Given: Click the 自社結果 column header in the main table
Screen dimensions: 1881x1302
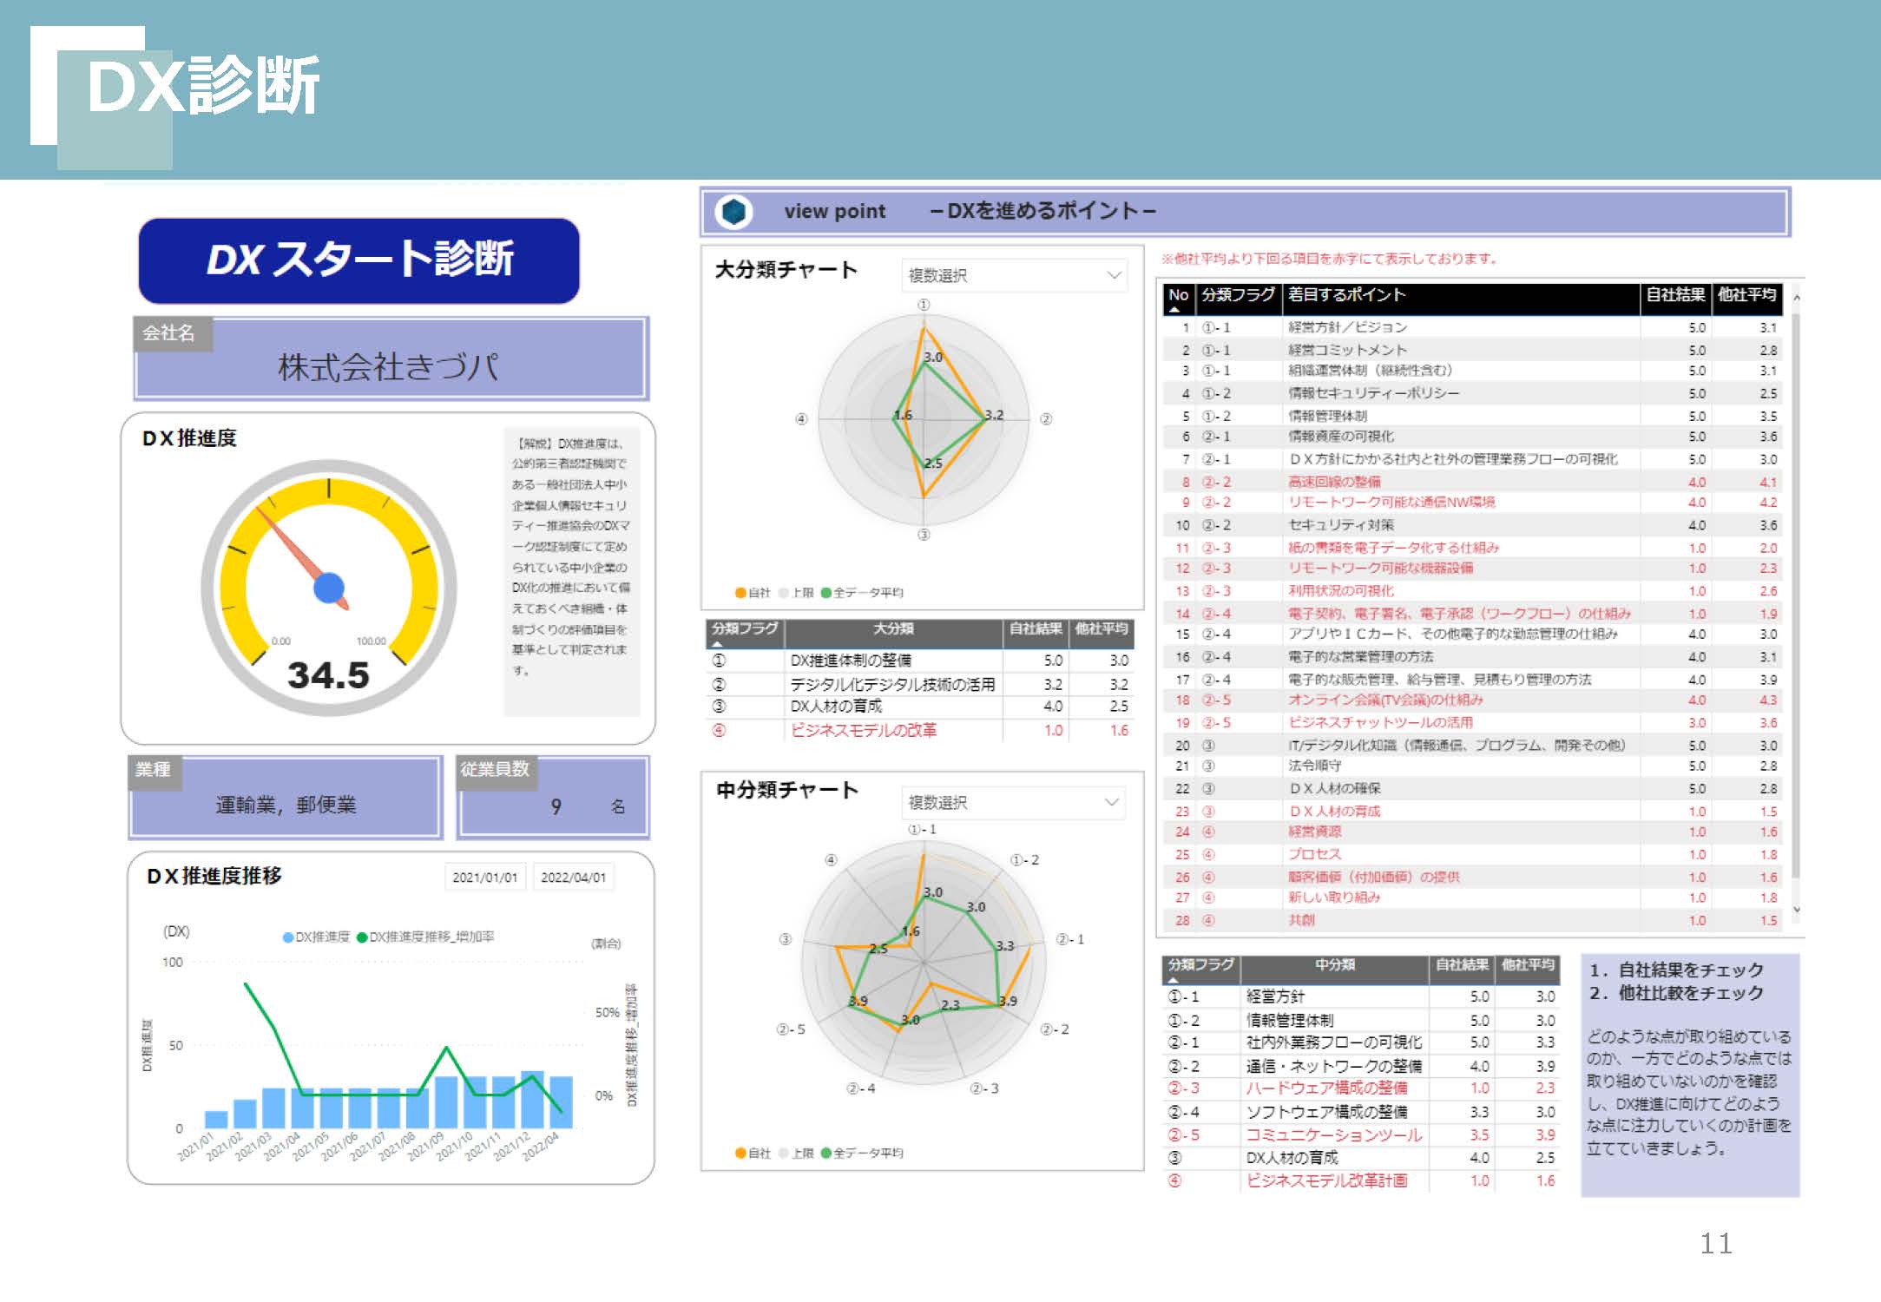Looking at the screenshot, I should pyautogui.click(x=1675, y=295).
